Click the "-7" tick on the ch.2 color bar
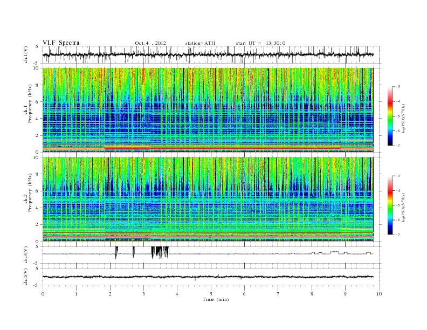The image size is (427, 330). click(398, 235)
